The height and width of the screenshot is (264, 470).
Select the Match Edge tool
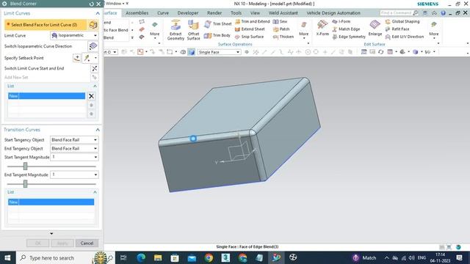pos(346,29)
